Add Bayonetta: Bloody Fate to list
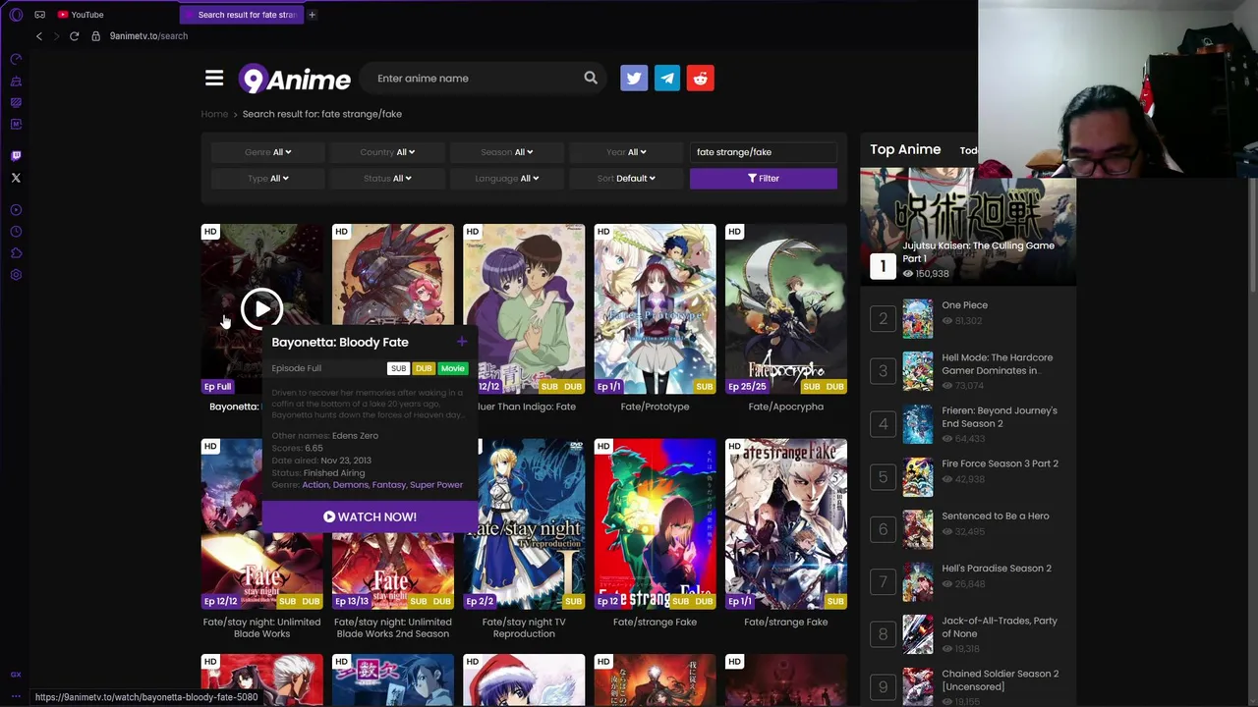 click(462, 342)
